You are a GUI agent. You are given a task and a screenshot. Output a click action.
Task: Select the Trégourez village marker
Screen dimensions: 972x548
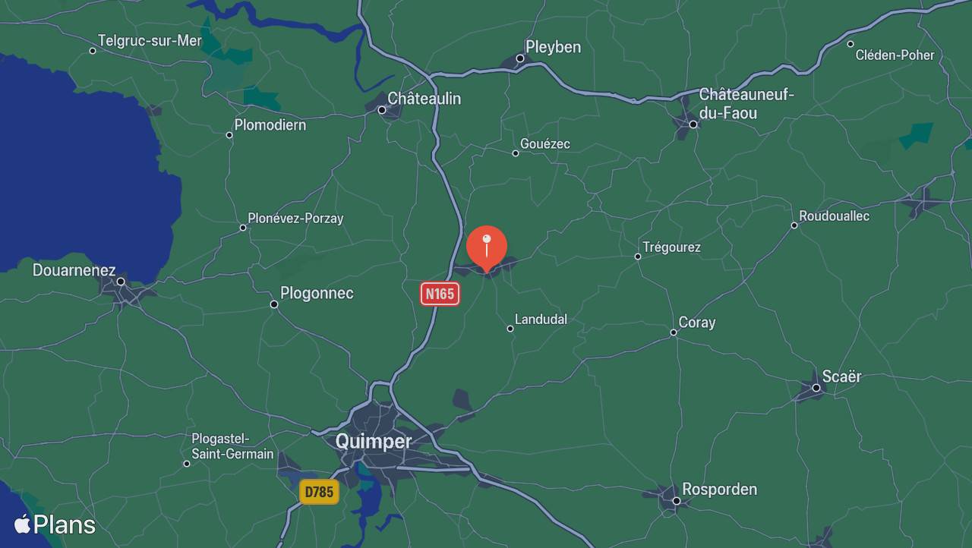(x=638, y=257)
